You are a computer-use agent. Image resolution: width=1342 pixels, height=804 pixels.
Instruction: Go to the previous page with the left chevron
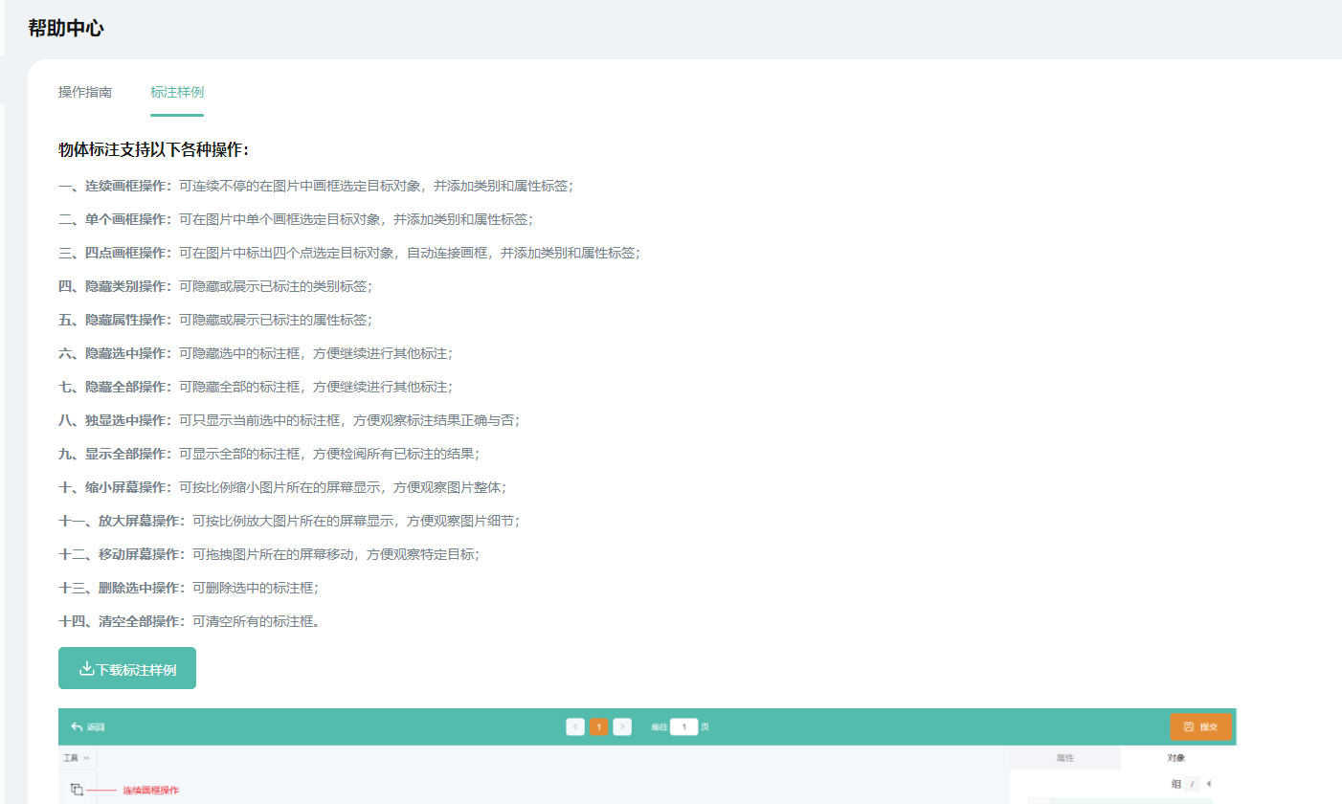575,726
